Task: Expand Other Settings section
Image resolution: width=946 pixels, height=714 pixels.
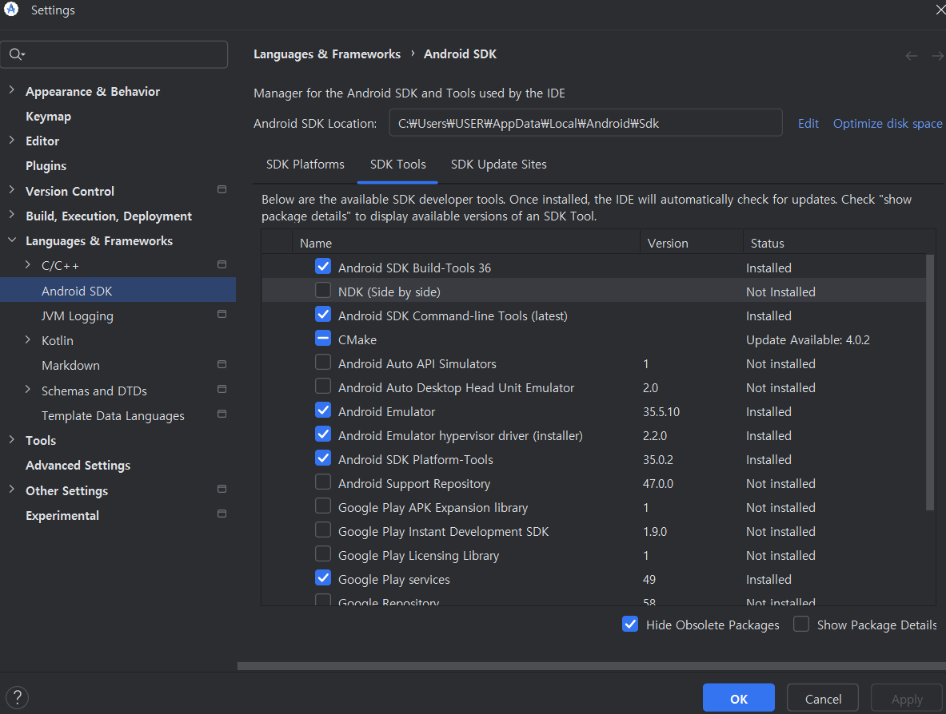Action: tap(11, 490)
